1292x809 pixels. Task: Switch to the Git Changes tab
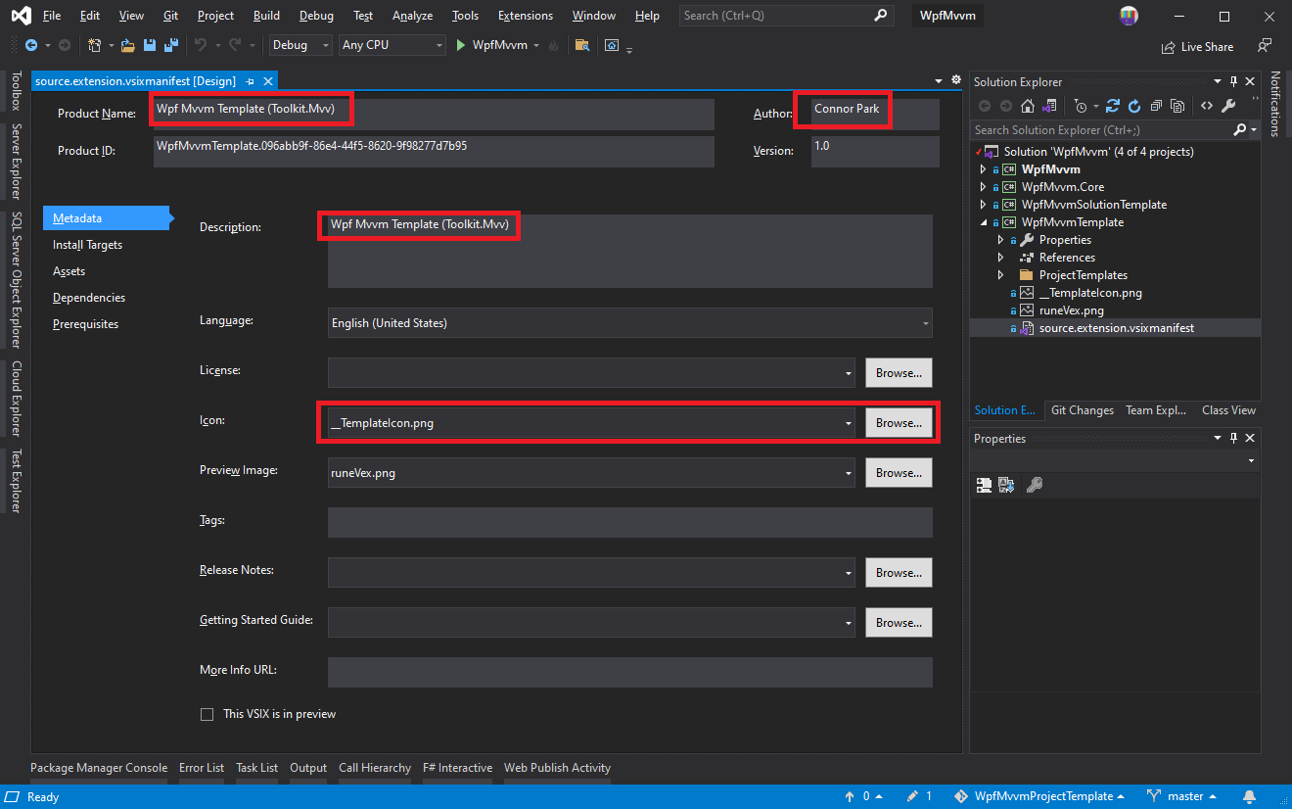(1082, 410)
